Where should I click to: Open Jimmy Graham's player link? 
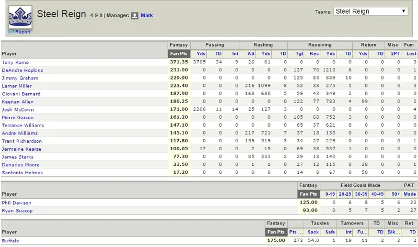click(20, 78)
